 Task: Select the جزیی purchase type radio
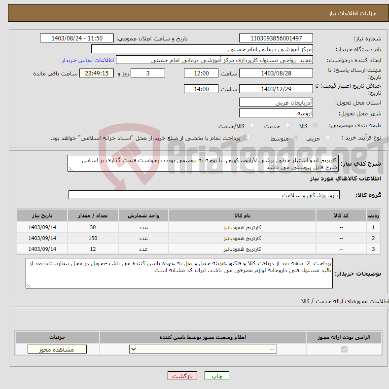(x=327, y=138)
